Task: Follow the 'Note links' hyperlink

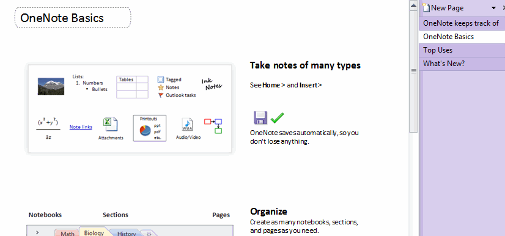Action: pos(81,127)
